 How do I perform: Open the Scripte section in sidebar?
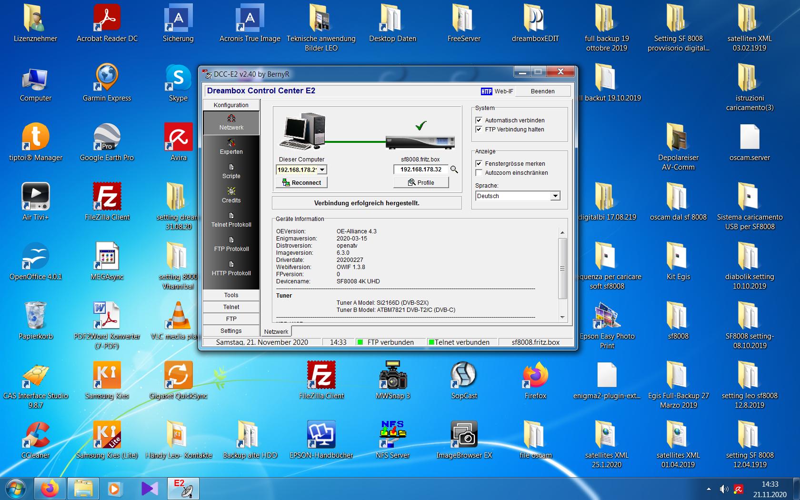click(231, 171)
